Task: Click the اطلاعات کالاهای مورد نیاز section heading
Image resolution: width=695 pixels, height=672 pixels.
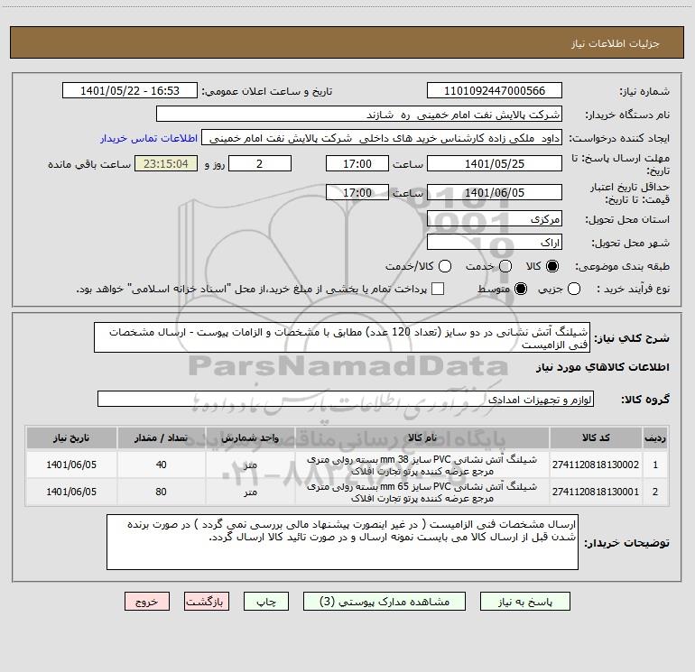Action: click(603, 367)
